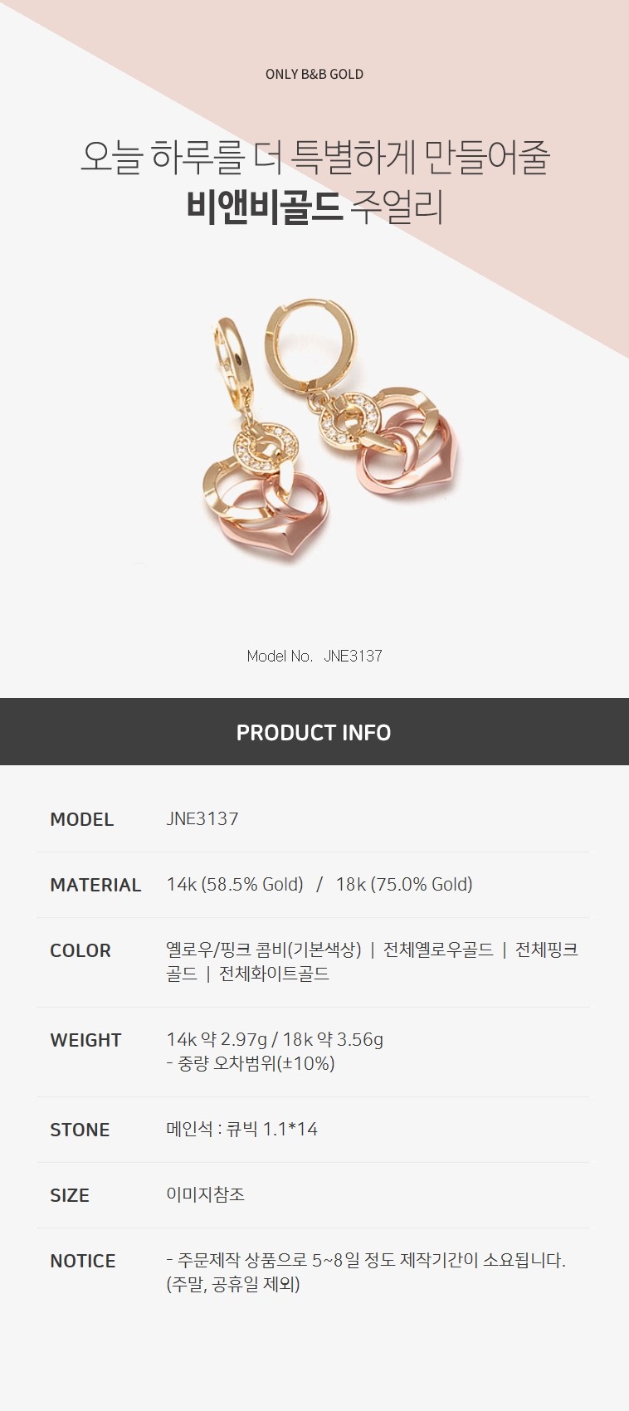Click the JNE3137 value in table
The width and height of the screenshot is (629, 1411).
(x=202, y=818)
